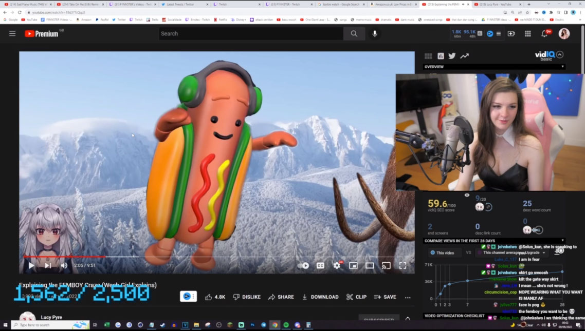The image size is (585, 331).
Task: Switch to the Lucy Pyre - YouTube tab
Action: [498, 5]
